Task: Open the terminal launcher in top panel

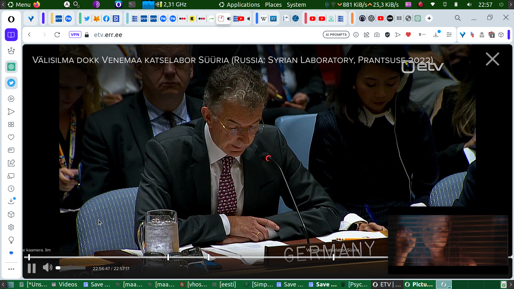Action: click(132, 4)
